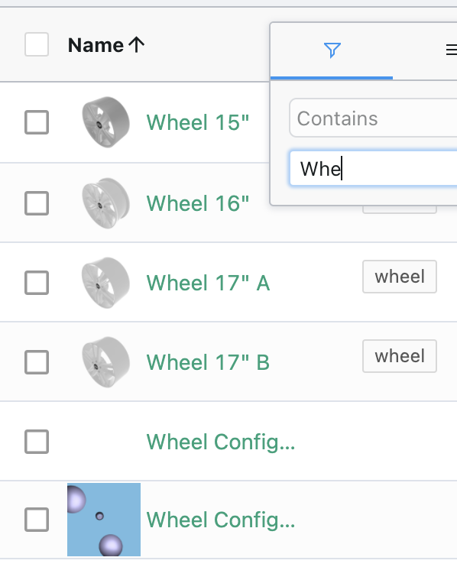
Task: Open the Wheel 17" A thumbnail
Action: click(x=105, y=283)
